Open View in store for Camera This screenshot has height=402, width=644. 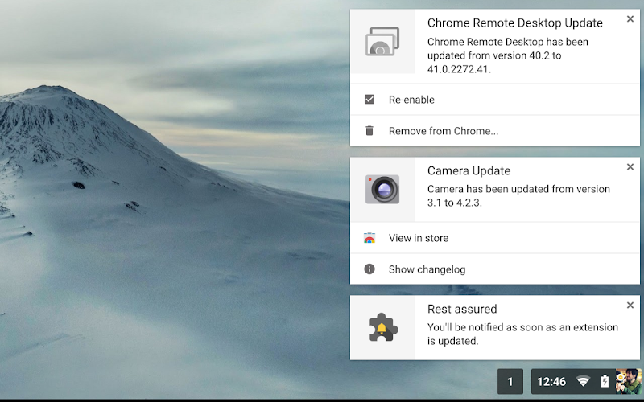pyautogui.click(x=495, y=238)
